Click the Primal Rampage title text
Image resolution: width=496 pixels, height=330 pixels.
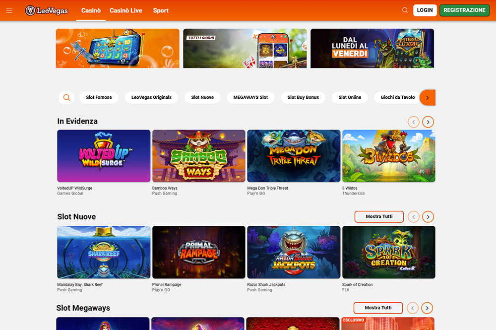pyautogui.click(x=167, y=284)
